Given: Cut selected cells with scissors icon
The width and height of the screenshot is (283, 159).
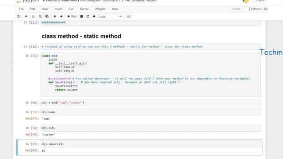Looking at the screenshot, I should click(x=34, y=16).
